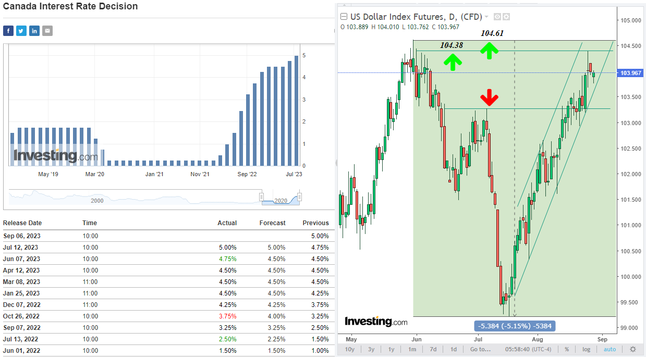Click the email share icon
The image size is (646, 357).
coord(47,31)
